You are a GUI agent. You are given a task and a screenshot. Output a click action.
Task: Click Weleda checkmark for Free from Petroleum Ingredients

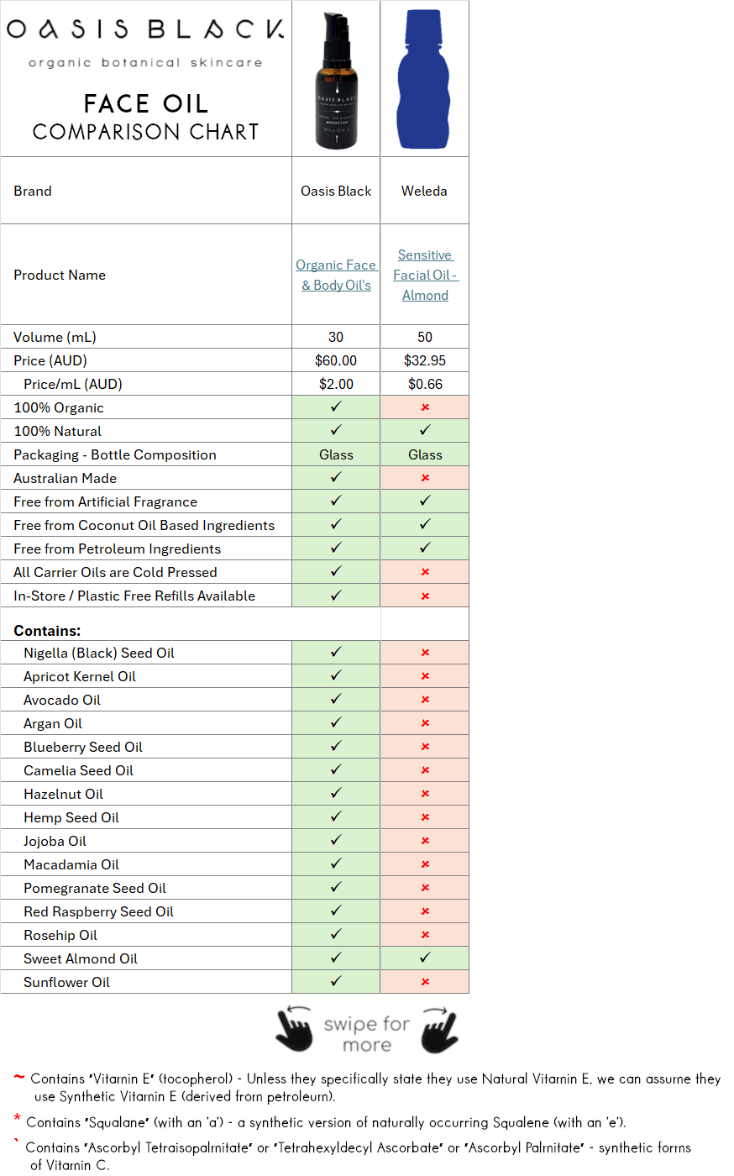tap(425, 548)
